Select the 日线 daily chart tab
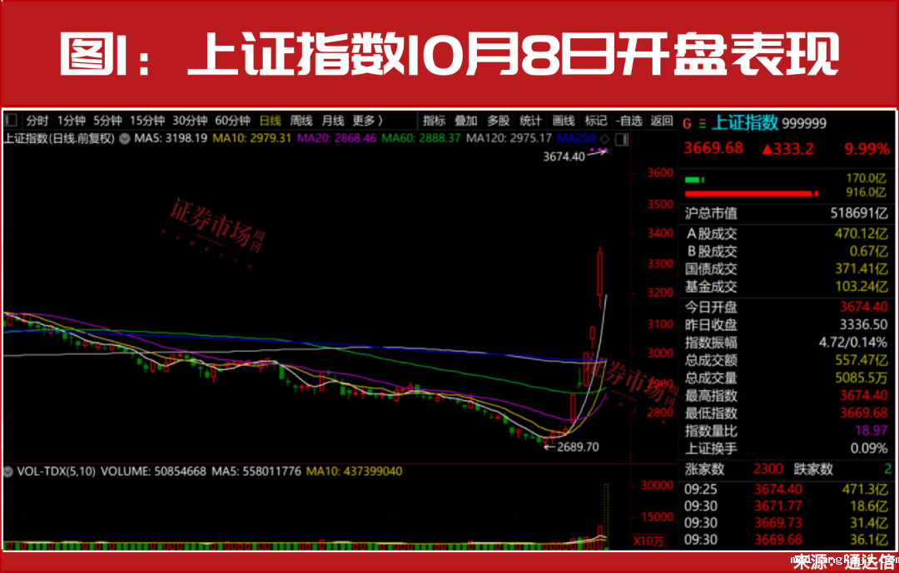The height and width of the screenshot is (573, 899). click(270, 121)
